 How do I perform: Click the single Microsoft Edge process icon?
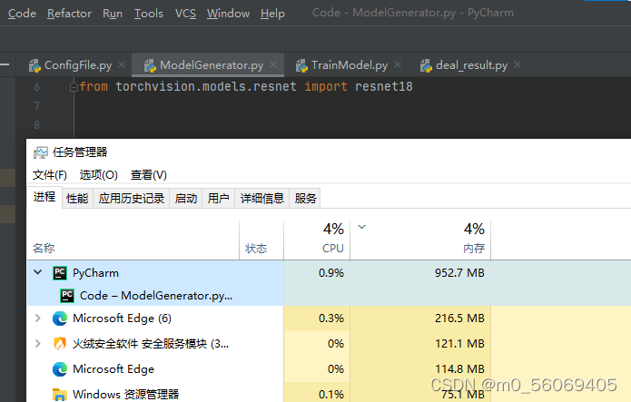click(60, 369)
